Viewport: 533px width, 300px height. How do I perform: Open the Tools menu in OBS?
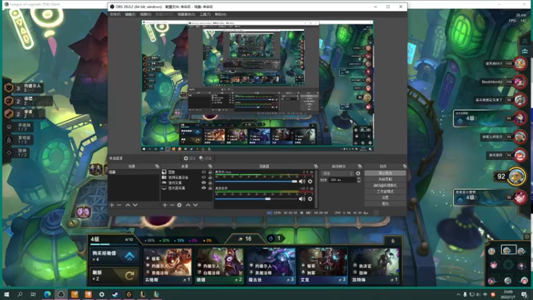pyautogui.click(x=205, y=14)
